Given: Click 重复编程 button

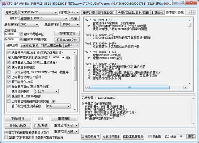Looking at the screenshot, I should (x=64, y=119).
